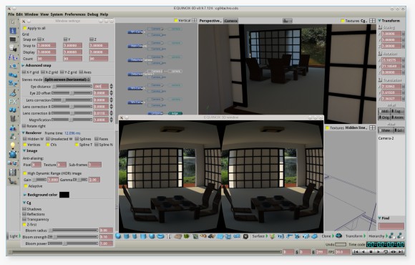This screenshot has width=415, height=265.
Task: Click the split-view grid icon beside Vertical
Action: coord(195,20)
